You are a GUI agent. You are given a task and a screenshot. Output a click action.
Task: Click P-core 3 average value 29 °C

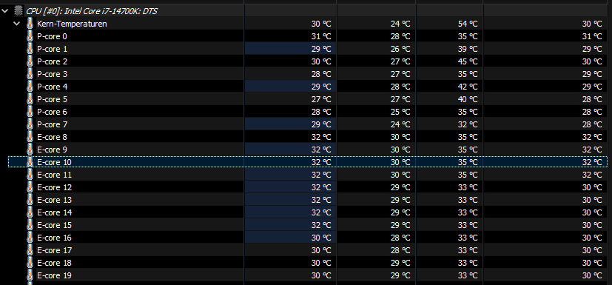(x=592, y=74)
